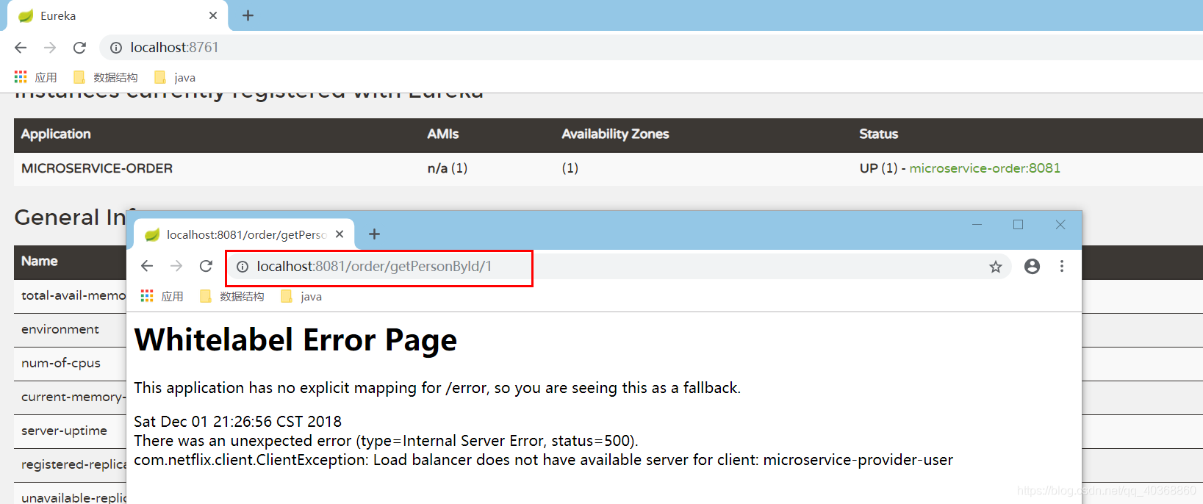
Task: Go back in the Eureka browser window
Action: 21,48
